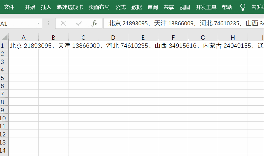
Task: Select column H header
Action: pos(233,37)
